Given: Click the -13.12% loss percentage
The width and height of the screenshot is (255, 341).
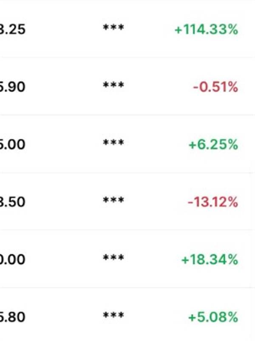Looking at the screenshot, I should coord(213,202).
